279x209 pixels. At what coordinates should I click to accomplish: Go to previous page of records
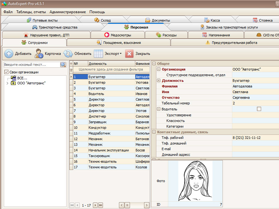pos(77,205)
